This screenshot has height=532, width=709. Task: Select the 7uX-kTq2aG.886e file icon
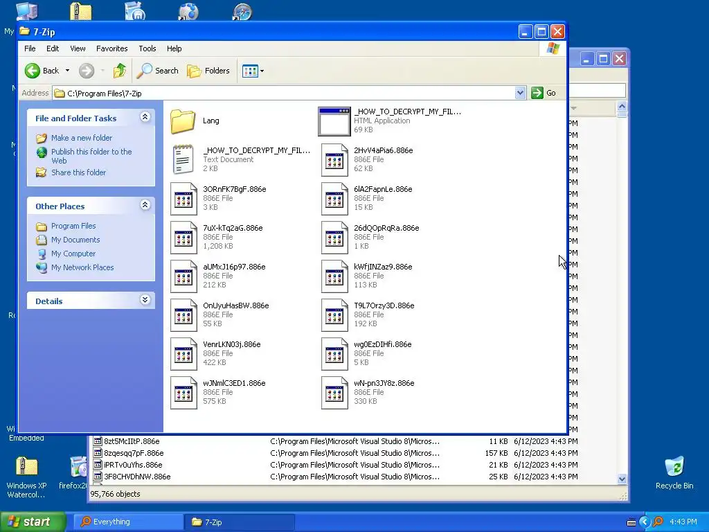click(x=183, y=238)
